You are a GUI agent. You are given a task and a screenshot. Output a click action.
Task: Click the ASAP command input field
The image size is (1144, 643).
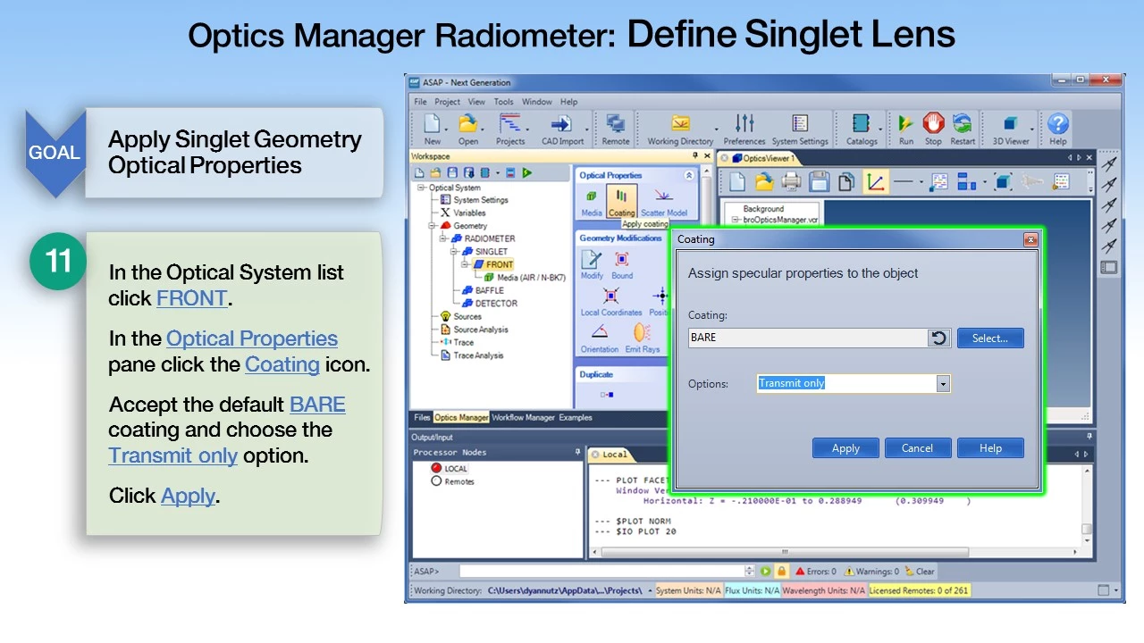[603, 572]
